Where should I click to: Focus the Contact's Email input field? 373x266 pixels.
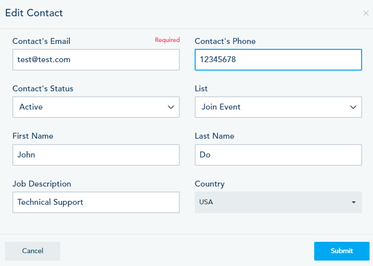point(96,60)
